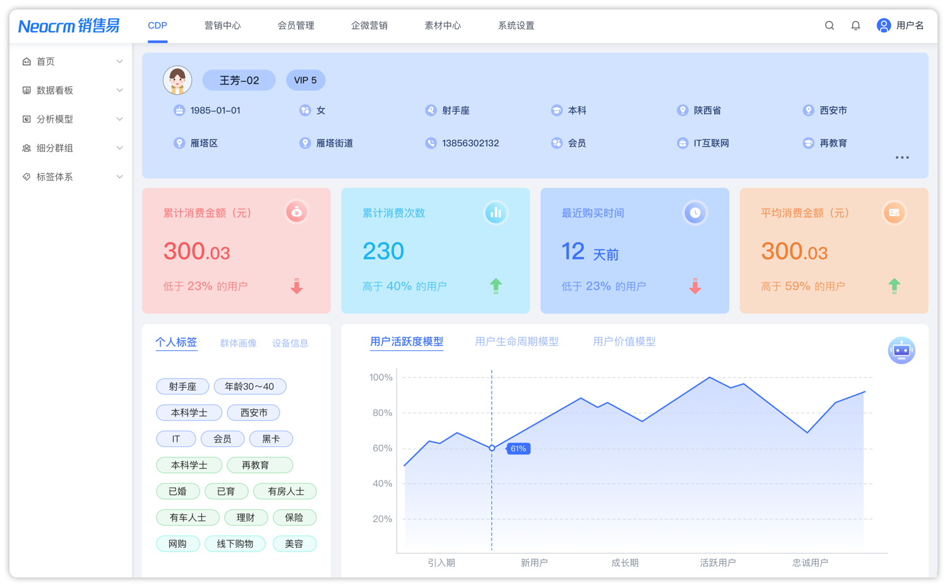The height and width of the screenshot is (587, 947).
Task: Click red down arrow on 最近购买时间 card
Action: click(695, 286)
